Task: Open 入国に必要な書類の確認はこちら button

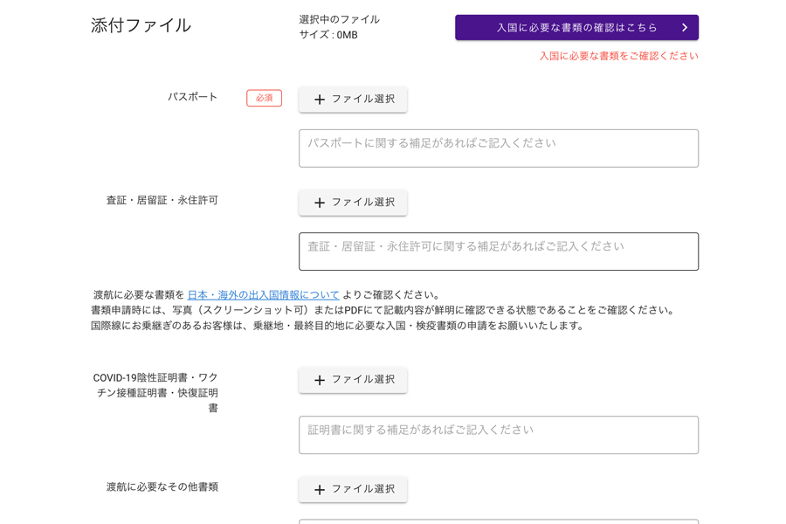Action: 576,28
